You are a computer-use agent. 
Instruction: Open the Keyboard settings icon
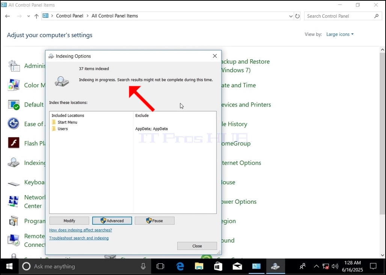14,183
